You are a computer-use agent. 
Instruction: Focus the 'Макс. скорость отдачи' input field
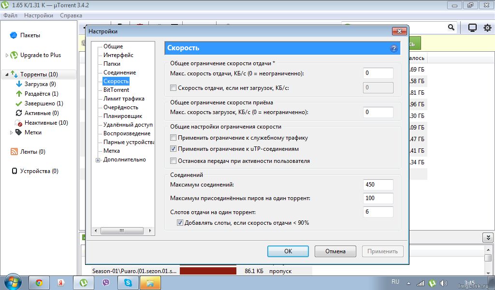point(378,73)
